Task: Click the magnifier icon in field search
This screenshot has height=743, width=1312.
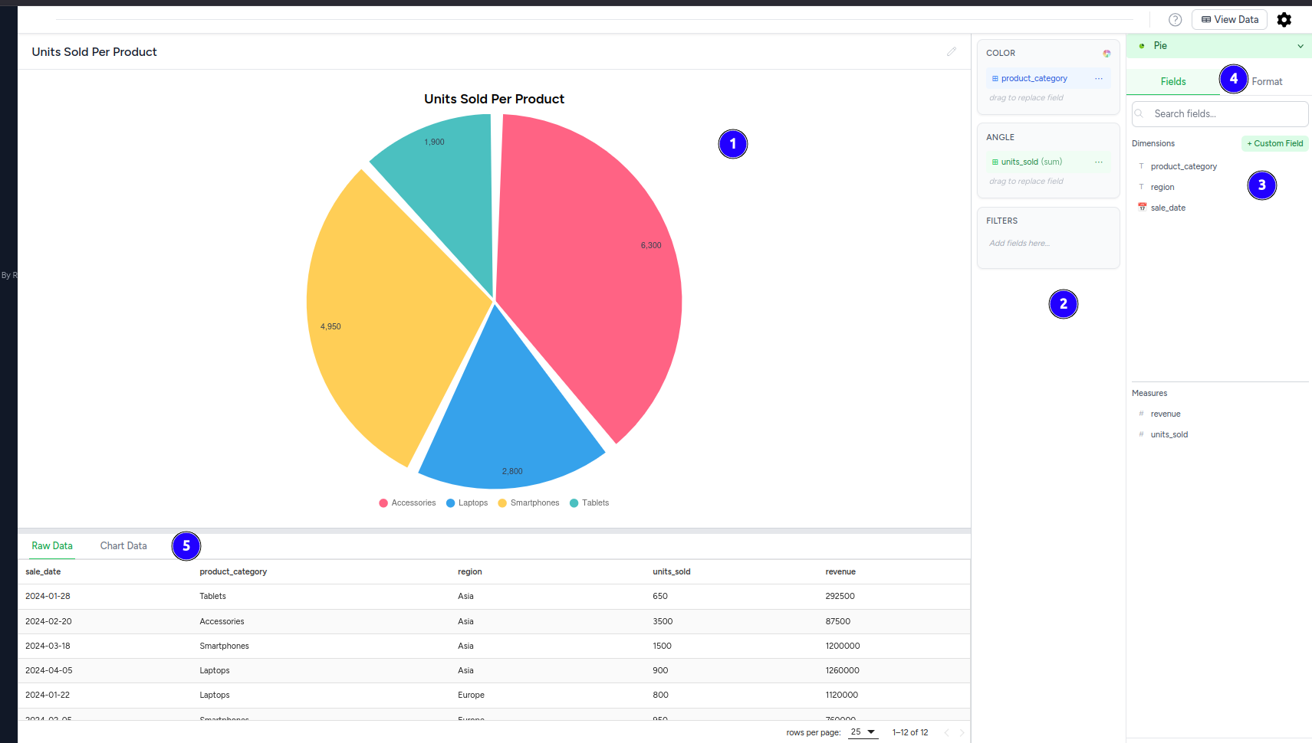Action: click(x=1139, y=114)
